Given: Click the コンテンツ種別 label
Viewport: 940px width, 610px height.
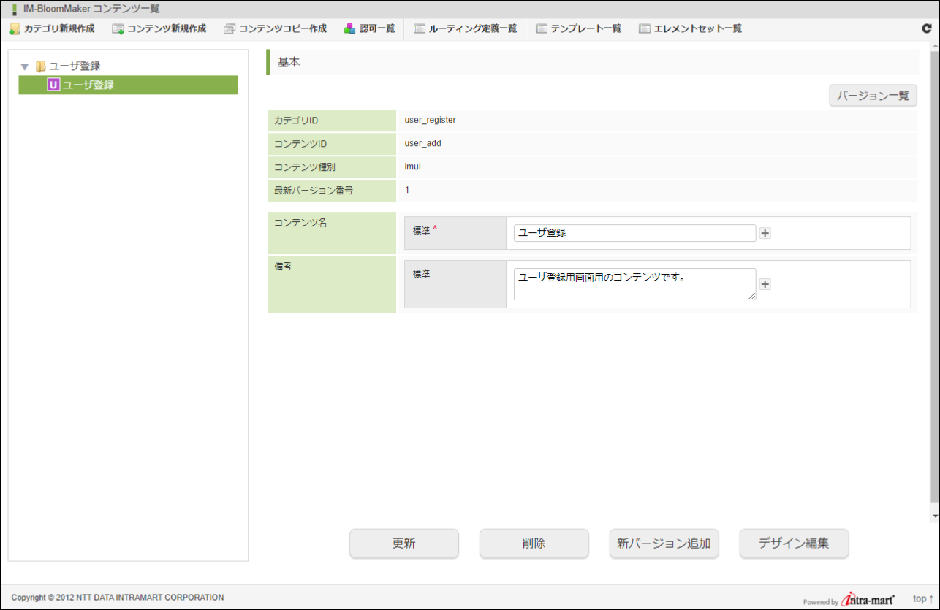Looking at the screenshot, I should coord(304,167).
